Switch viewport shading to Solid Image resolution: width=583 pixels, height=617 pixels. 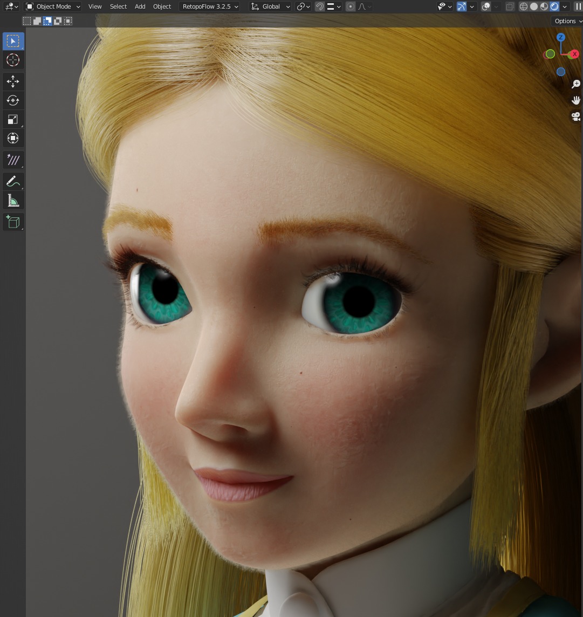[x=534, y=6]
